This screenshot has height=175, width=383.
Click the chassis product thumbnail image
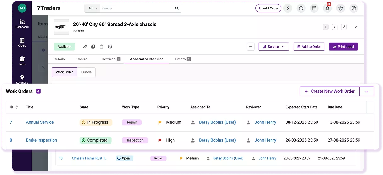pos(61,27)
